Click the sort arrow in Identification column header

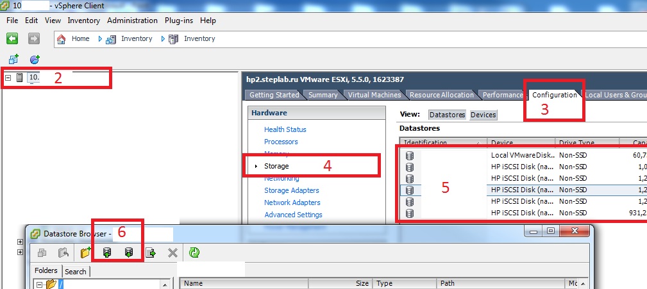point(478,143)
